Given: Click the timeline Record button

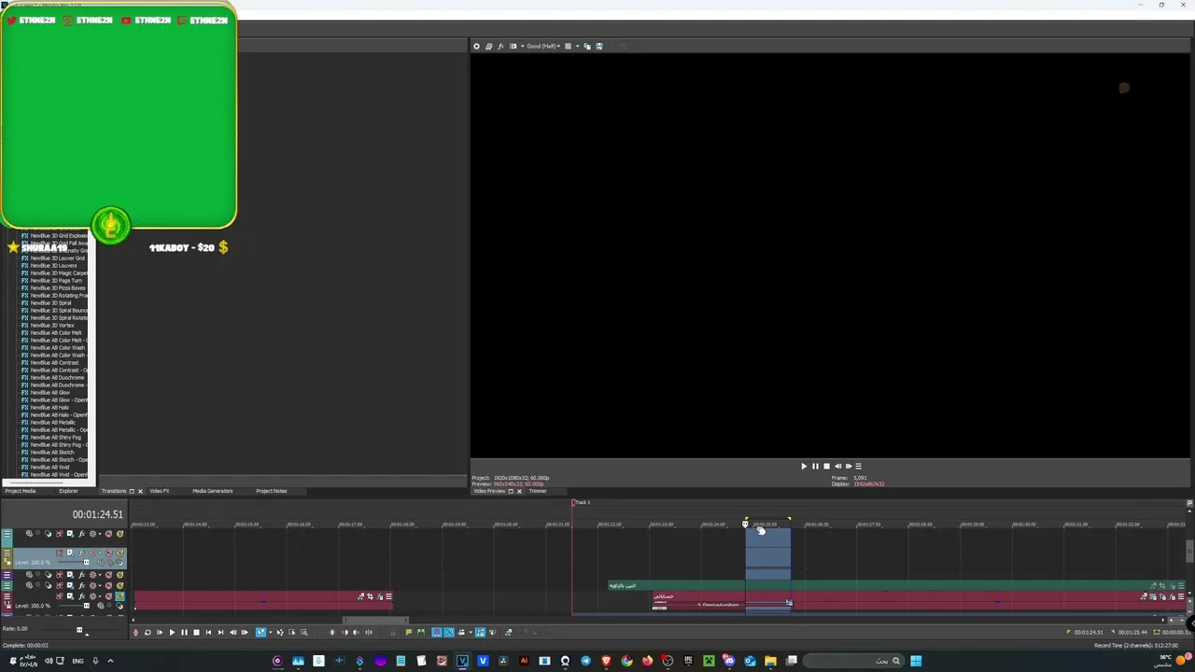Looking at the screenshot, I should [135, 633].
